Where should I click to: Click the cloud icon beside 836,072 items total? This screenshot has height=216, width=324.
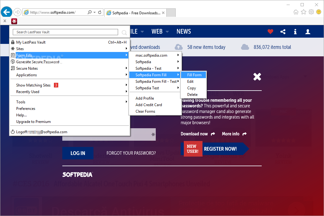coord(245,47)
